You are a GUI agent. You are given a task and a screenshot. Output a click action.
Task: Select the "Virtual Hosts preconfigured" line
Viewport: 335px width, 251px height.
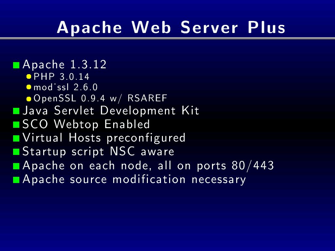[104, 138]
